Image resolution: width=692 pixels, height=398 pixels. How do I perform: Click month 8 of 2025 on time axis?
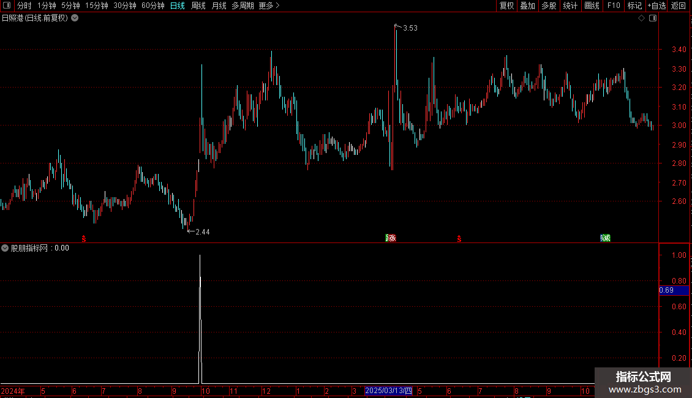tap(516, 391)
